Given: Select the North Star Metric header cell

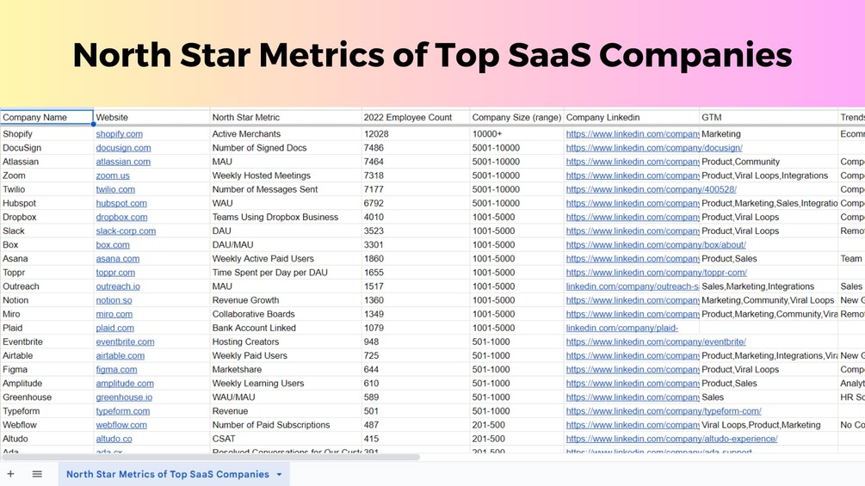Looking at the screenshot, I should (x=286, y=117).
